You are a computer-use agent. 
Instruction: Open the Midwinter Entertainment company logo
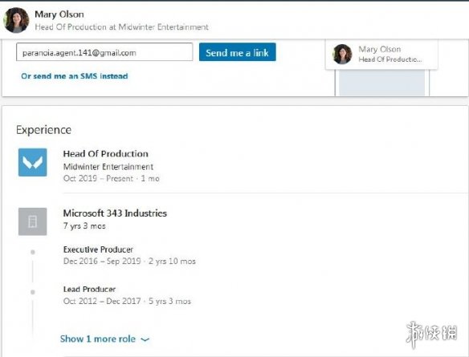click(33, 162)
